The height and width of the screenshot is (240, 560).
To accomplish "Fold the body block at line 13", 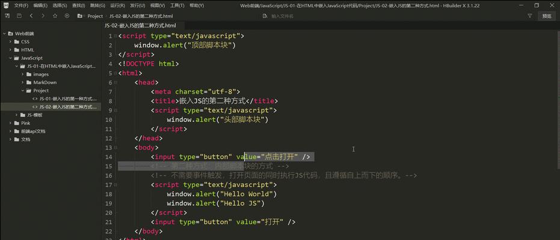I will tap(115, 148).
